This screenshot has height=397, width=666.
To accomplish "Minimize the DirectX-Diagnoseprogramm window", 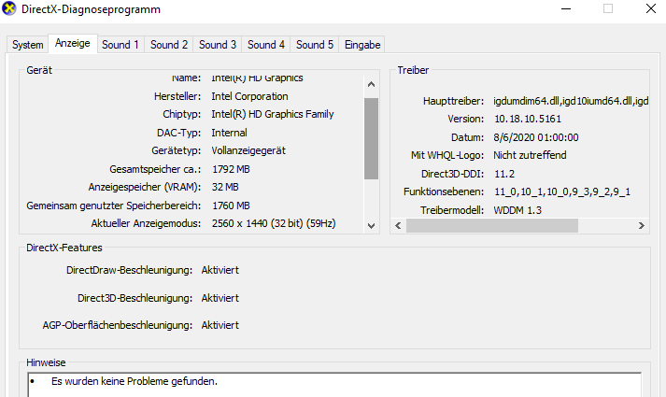I will click(566, 8).
